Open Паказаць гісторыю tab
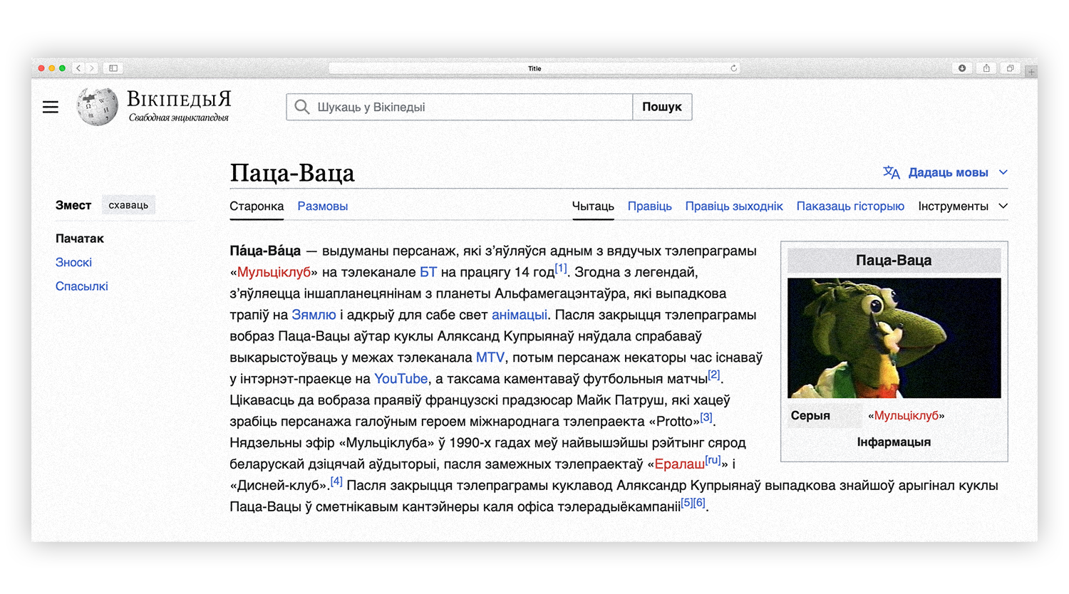 (850, 206)
